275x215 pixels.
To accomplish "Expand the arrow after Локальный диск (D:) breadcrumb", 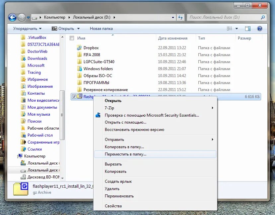I will tap(114, 17).
